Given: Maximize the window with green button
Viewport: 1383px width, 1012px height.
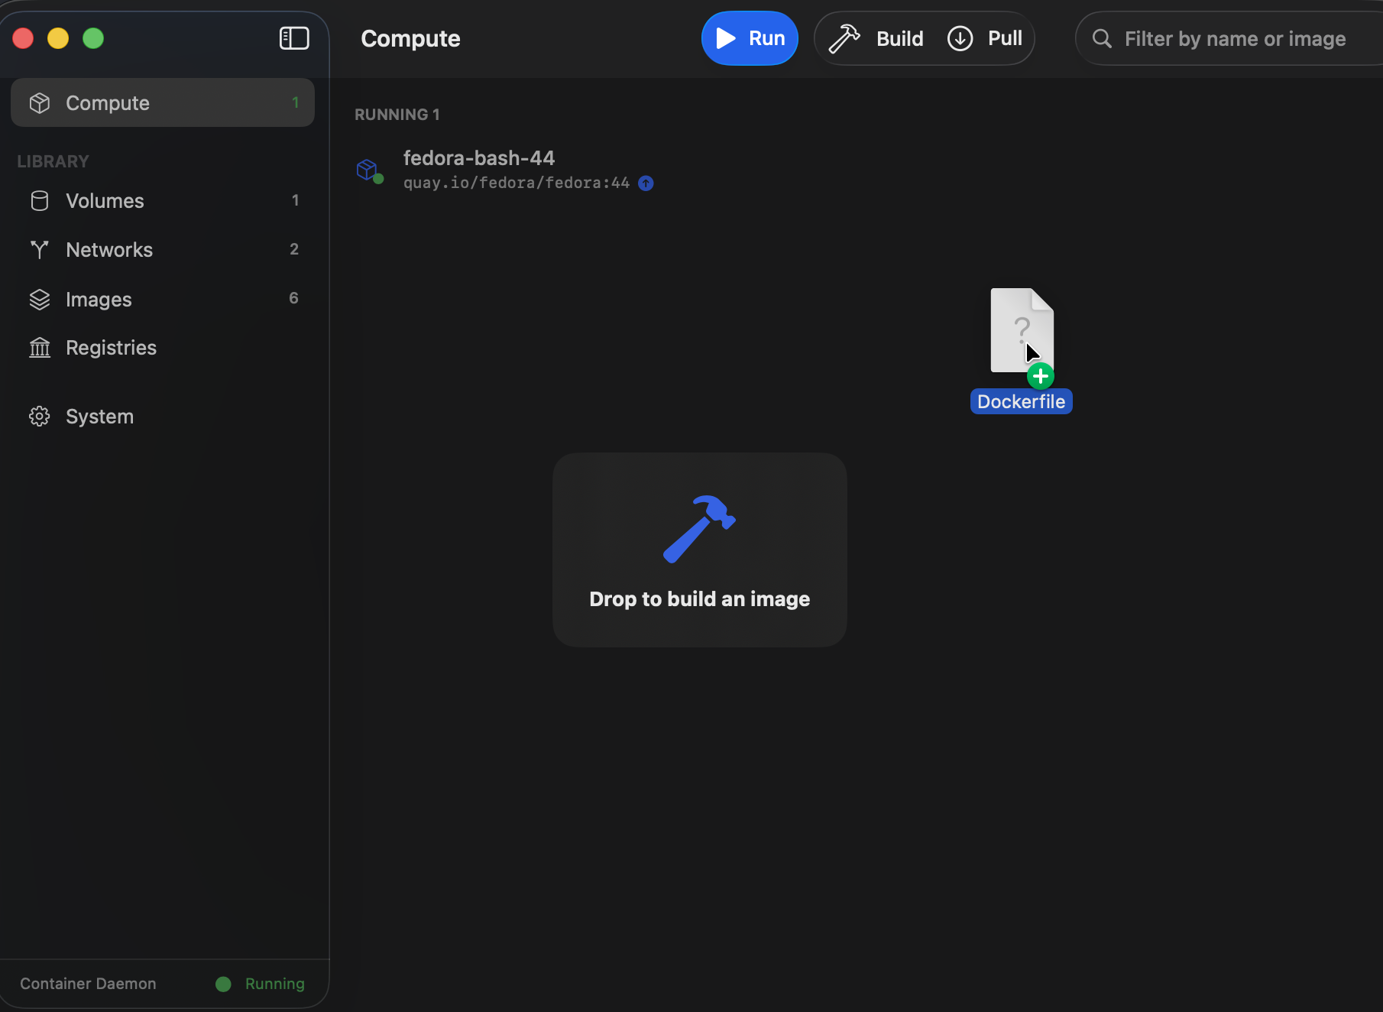Looking at the screenshot, I should coord(93,38).
